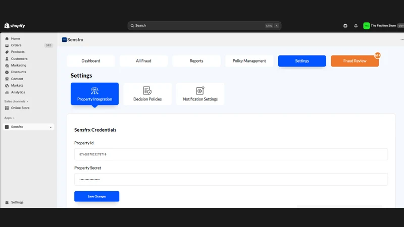Click the Save Changes button
This screenshot has width=404, height=227.
click(x=96, y=196)
